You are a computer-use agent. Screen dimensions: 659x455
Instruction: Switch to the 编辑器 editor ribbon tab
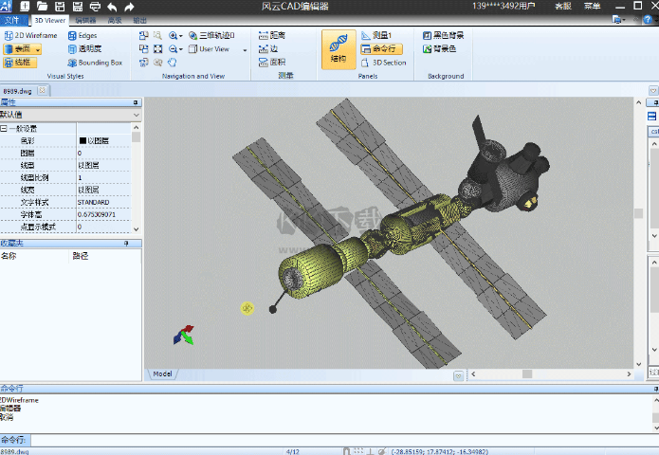85,19
